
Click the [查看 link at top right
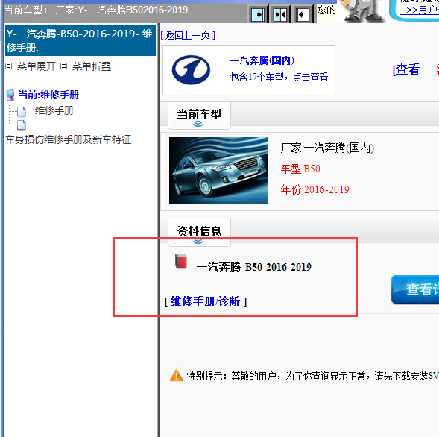[406, 69]
